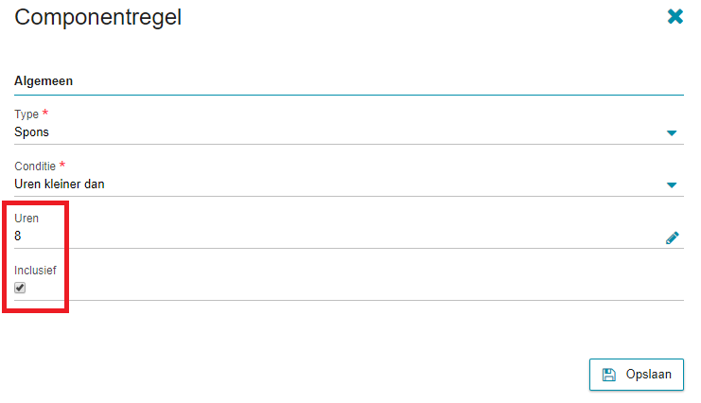The width and height of the screenshot is (701, 403).
Task: Close the Componentregel dialog with the X
Action: coord(675,16)
